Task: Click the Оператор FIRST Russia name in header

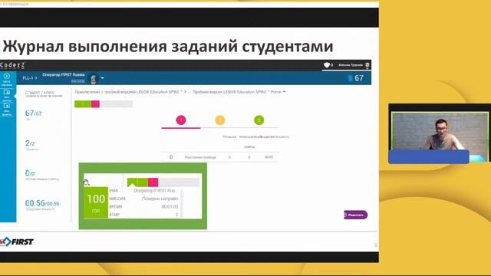Action: [x=64, y=75]
